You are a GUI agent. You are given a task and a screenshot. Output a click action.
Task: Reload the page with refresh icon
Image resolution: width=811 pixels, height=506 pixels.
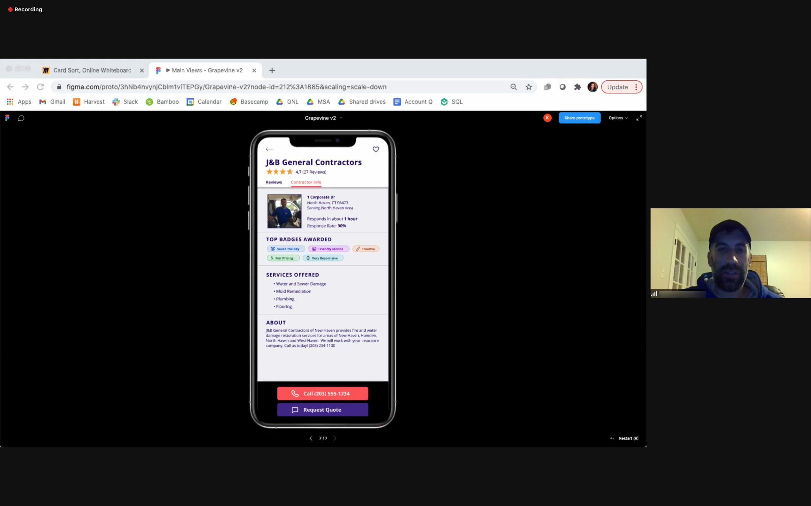tap(41, 87)
